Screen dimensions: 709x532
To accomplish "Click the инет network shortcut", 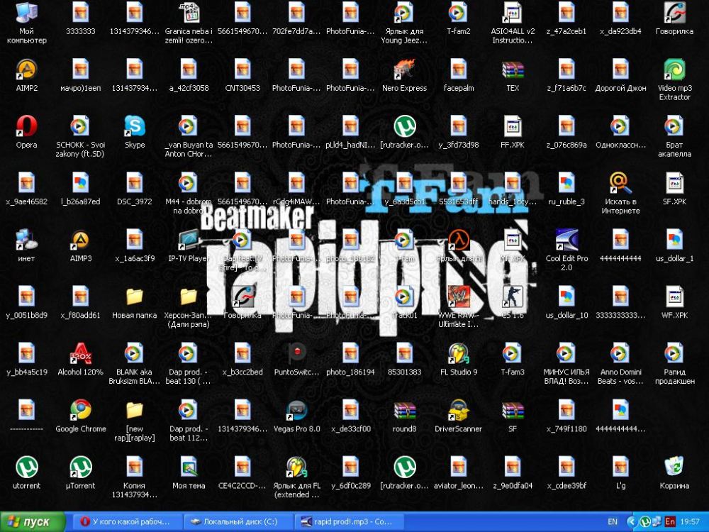I will [x=27, y=240].
